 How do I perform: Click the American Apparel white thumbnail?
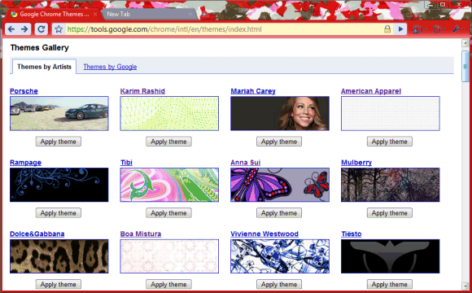[391, 113]
